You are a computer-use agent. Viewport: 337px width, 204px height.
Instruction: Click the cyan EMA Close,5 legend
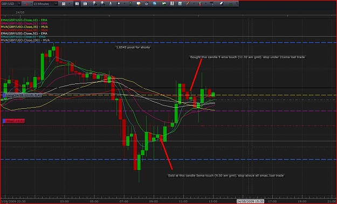pyautogui.click(x=23, y=37)
